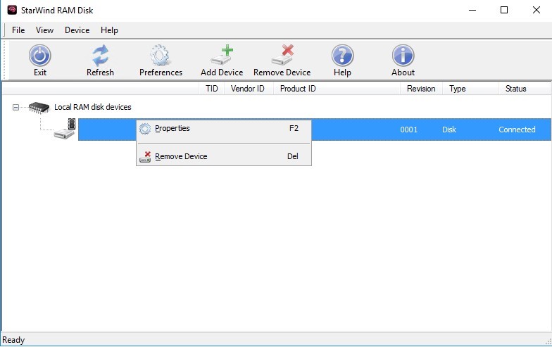Collapse the Local RAM disk devices node
Image resolution: width=552 pixels, height=347 pixels.
tap(15, 107)
